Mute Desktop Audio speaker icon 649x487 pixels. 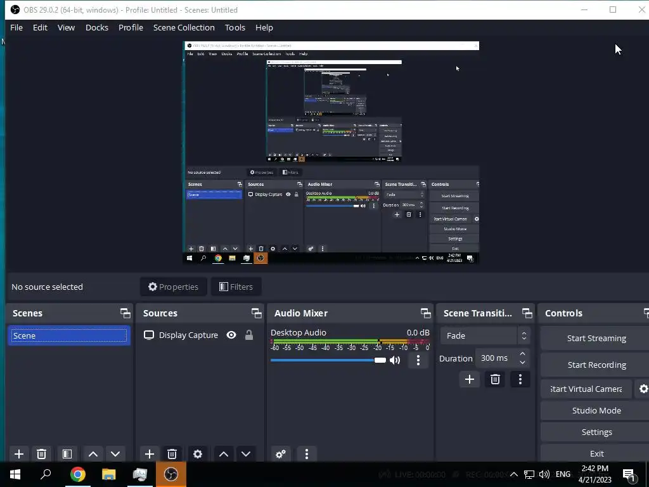pos(395,360)
